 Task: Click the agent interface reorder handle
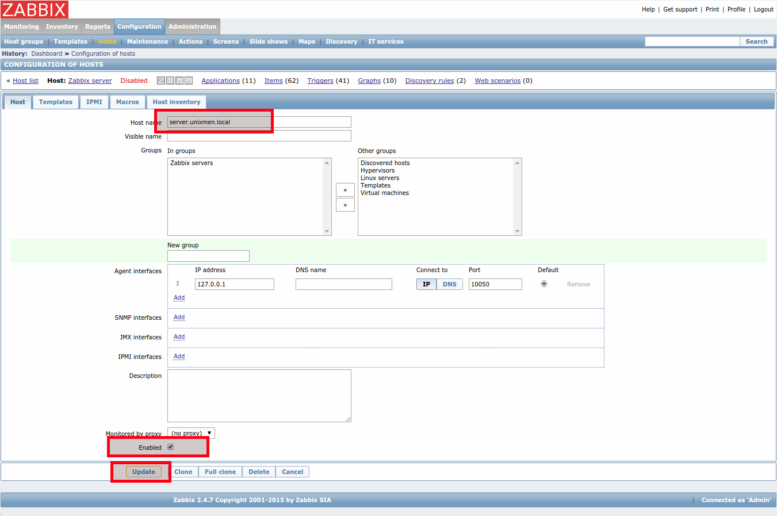pos(178,284)
